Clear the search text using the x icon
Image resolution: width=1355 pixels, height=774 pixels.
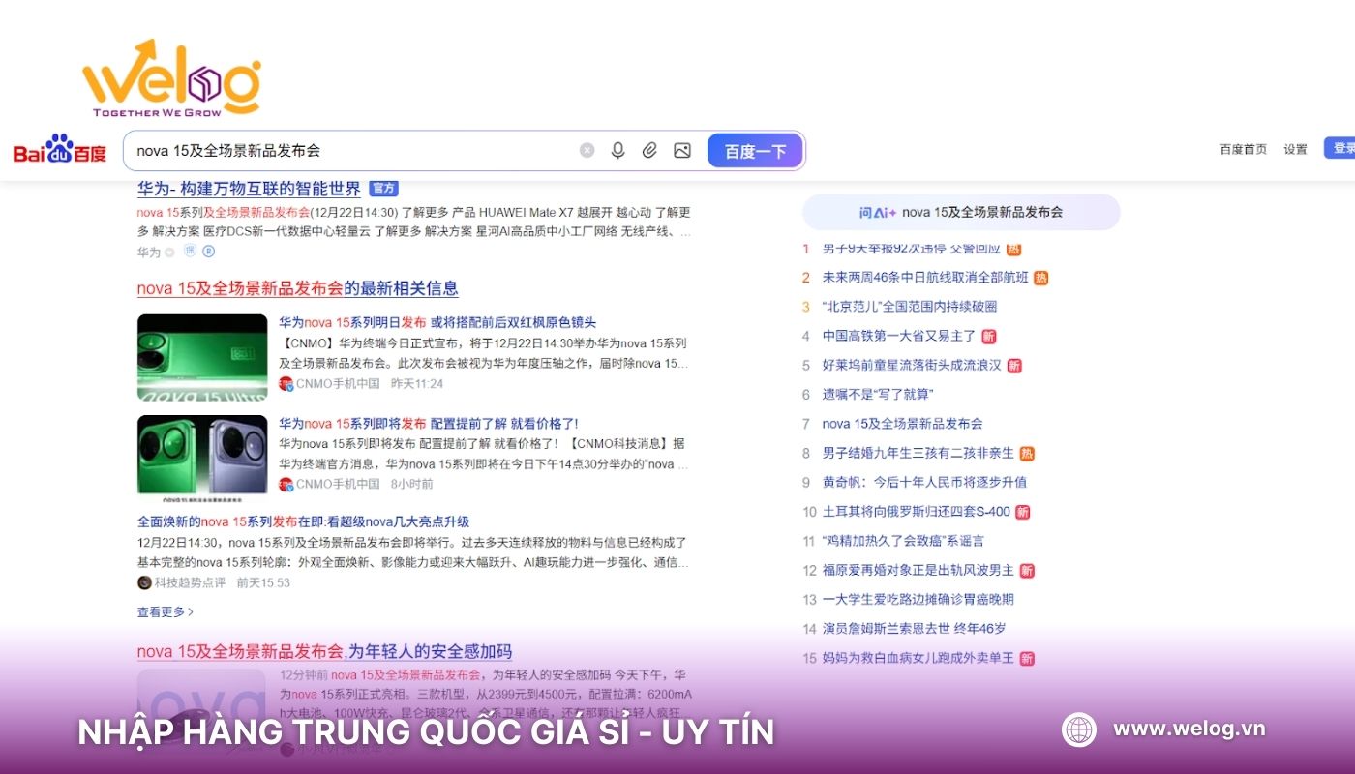tap(586, 150)
